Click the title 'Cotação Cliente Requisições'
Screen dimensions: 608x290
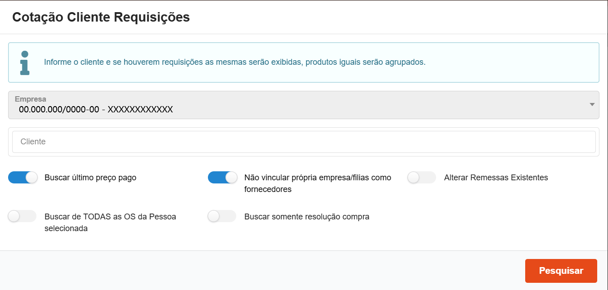(101, 17)
